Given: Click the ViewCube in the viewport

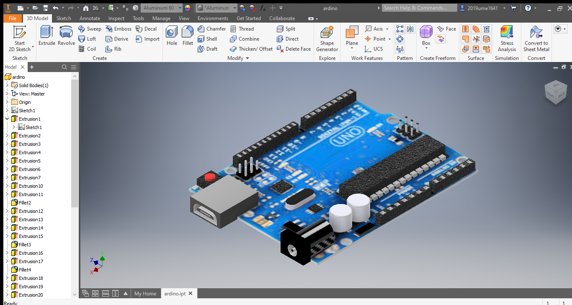Looking at the screenshot, I should tap(556, 92).
